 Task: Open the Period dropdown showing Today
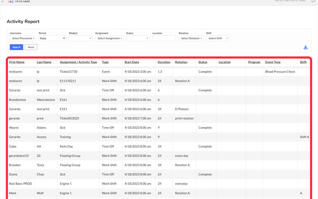(52, 38)
